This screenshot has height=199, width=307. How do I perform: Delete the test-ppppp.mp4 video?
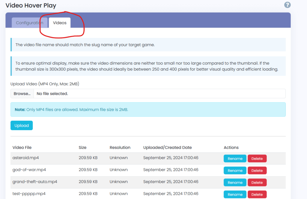click(x=257, y=195)
